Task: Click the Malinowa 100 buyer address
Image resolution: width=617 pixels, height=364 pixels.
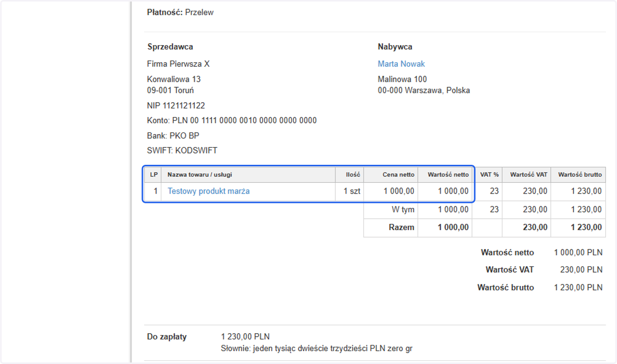Action: tap(402, 79)
